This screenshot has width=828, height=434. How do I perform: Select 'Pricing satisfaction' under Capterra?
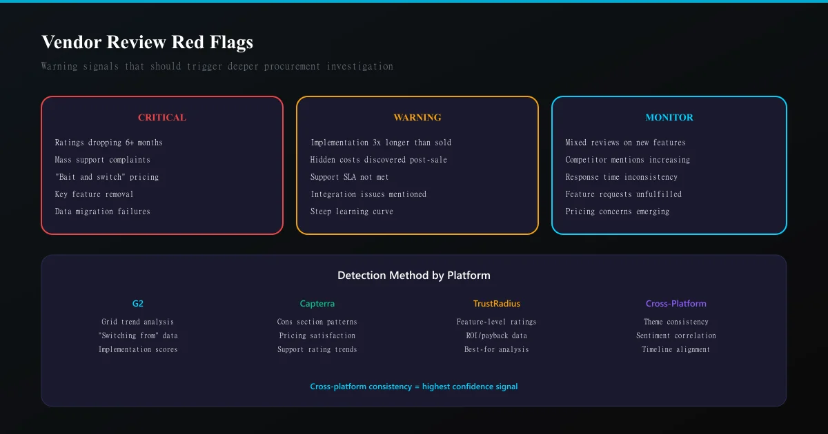pyautogui.click(x=317, y=335)
